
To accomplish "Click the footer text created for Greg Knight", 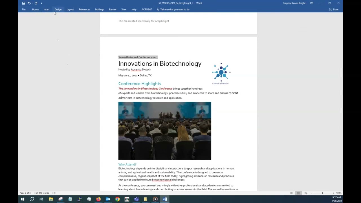I will 144,21.
